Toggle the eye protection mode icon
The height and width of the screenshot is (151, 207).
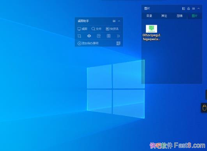(89, 36)
